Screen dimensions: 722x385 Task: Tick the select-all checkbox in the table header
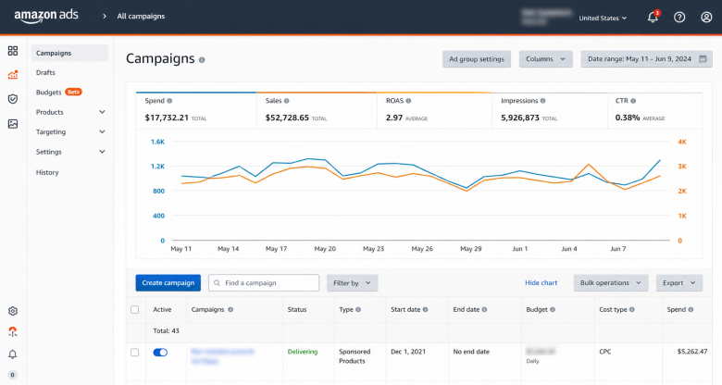click(x=134, y=309)
